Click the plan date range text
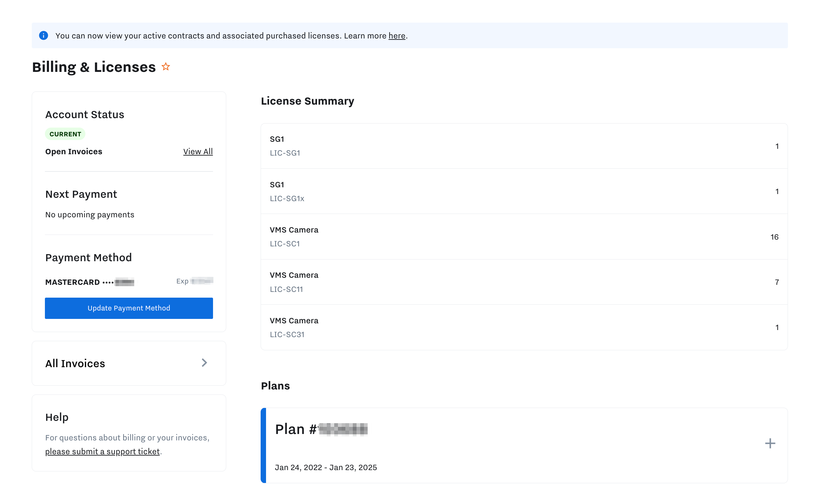 point(326,467)
